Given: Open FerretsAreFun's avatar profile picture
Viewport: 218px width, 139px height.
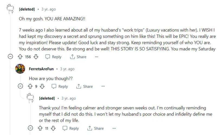Looking at the screenshot, I should point(21,69).
